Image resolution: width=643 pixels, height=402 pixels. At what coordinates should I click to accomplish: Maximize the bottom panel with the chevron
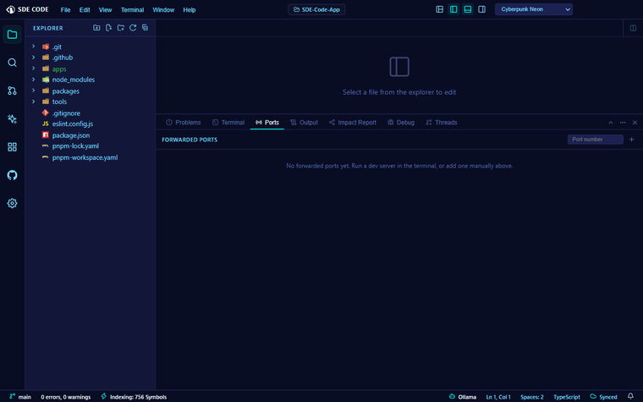click(610, 122)
